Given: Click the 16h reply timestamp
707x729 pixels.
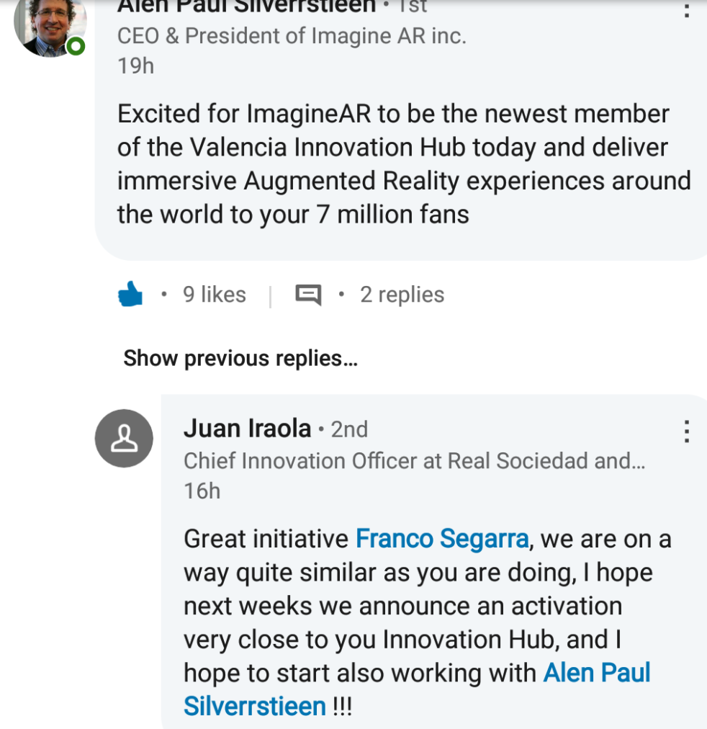Looking at the screenshot, I should (202, 491).
